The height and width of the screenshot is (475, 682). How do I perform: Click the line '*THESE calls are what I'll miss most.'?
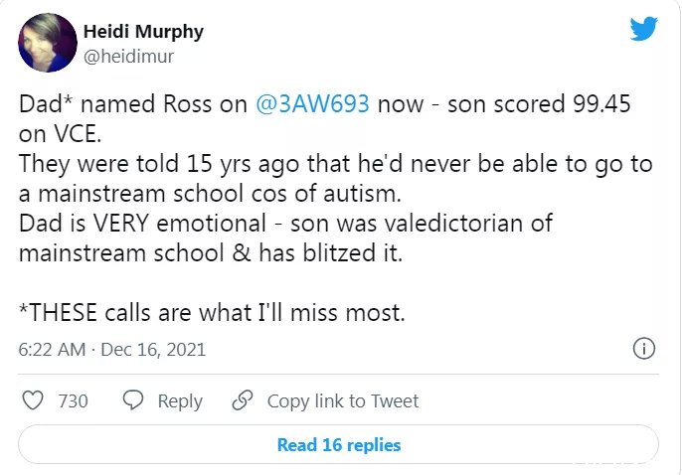click(x=212, y=312)
